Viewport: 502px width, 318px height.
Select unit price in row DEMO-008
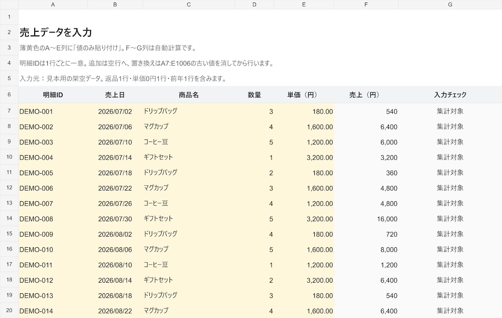(x=304, y=218)
